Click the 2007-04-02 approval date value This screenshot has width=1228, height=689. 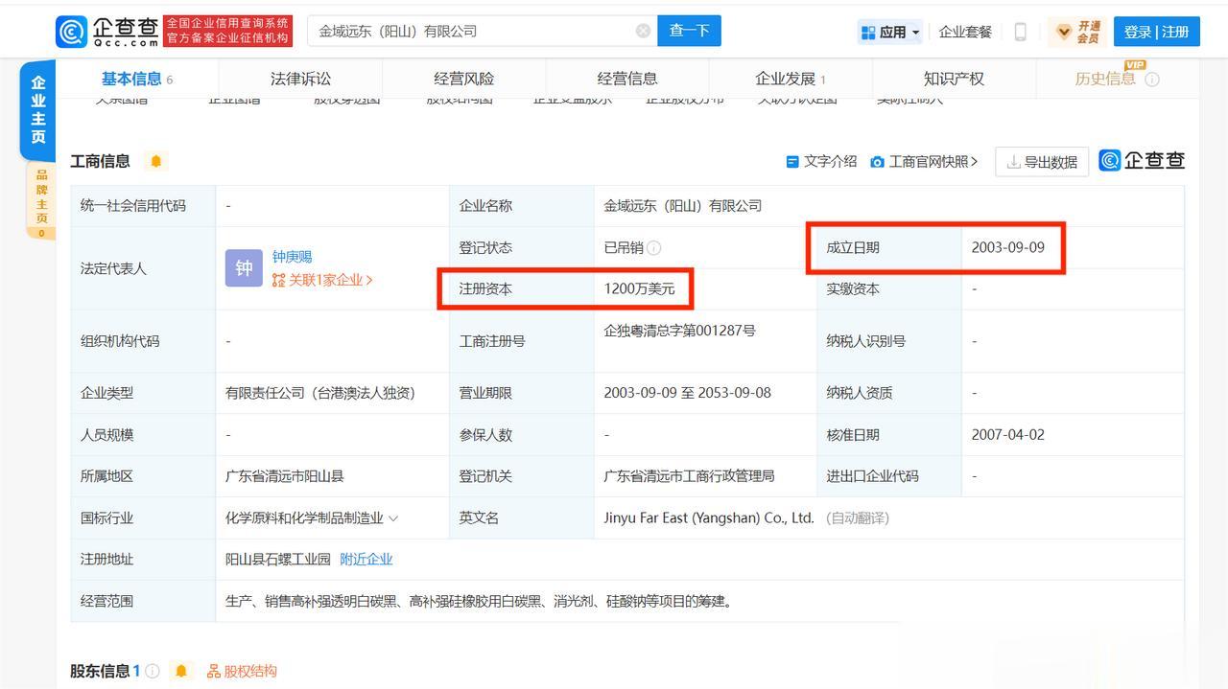(1007, 434)
